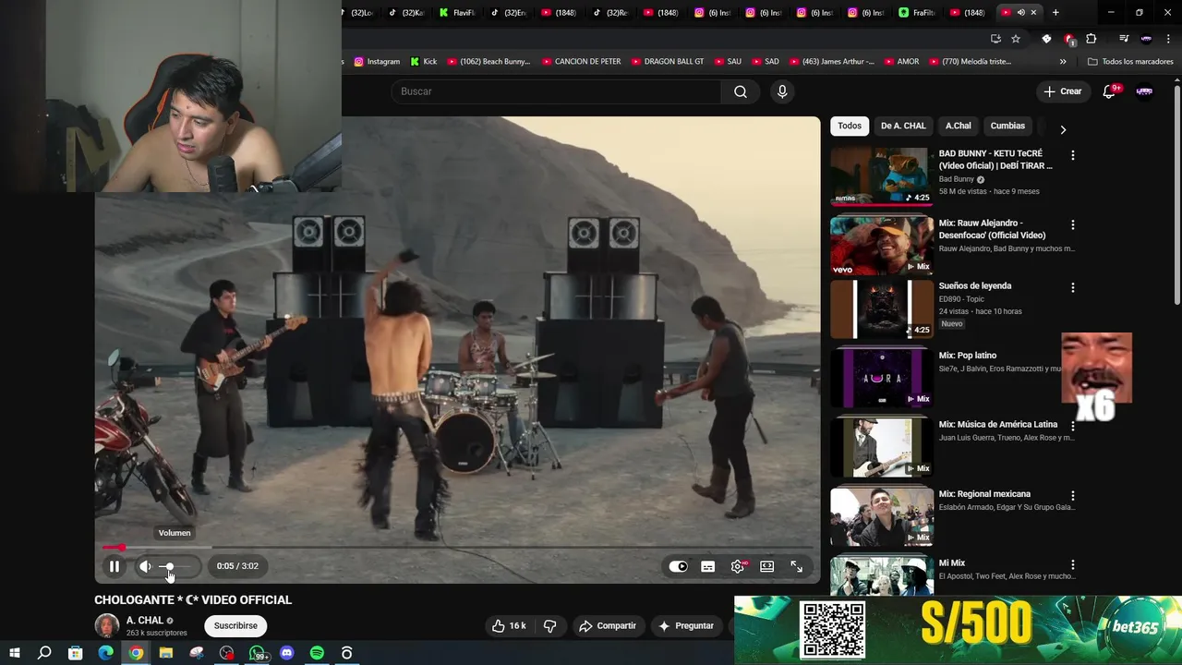Bookmark this page with star icon
This screenshot has height=665, width=1182.
[1016, 39]
